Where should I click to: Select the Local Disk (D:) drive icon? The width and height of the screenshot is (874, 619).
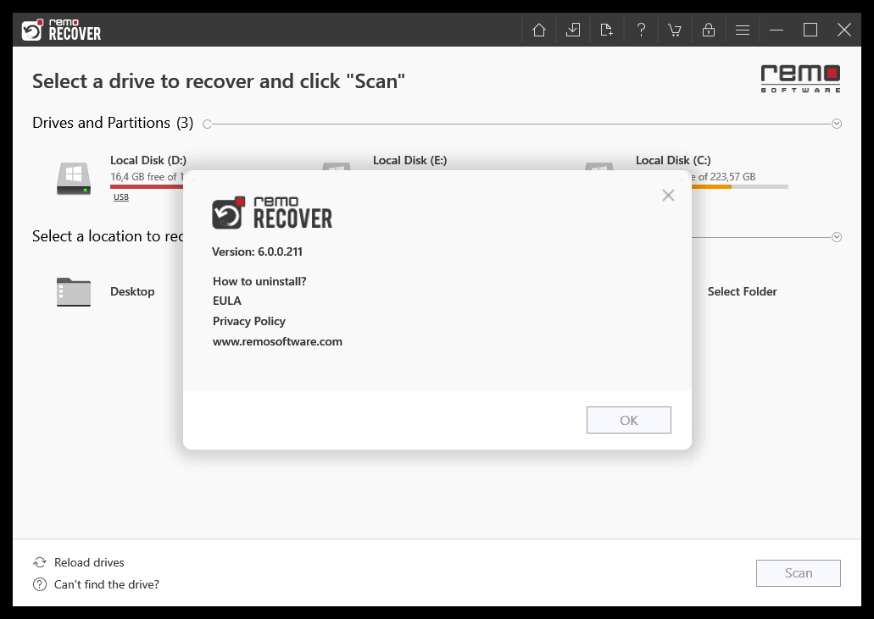tap(74, 178)
